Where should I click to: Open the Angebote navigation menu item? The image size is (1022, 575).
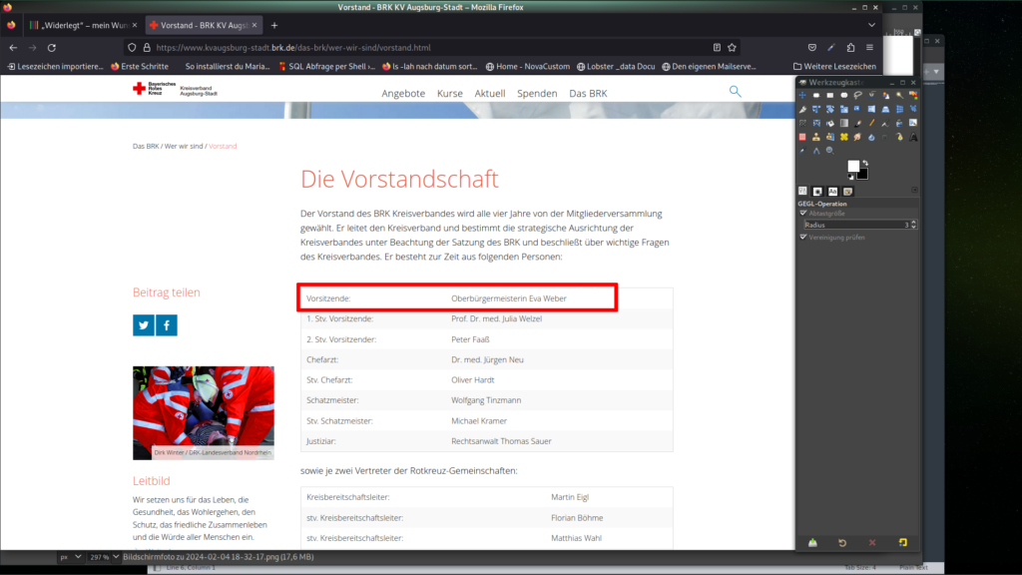point(403,93)
